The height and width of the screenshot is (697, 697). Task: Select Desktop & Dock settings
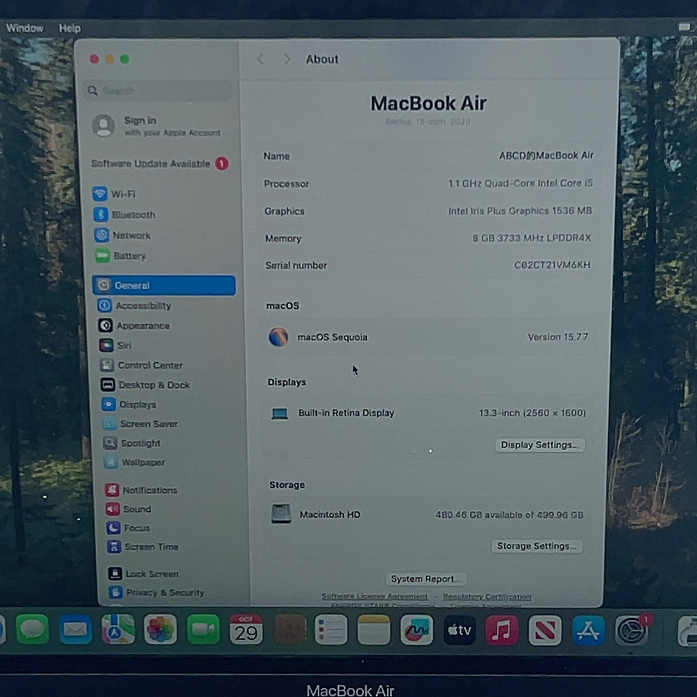pos(145,385)
